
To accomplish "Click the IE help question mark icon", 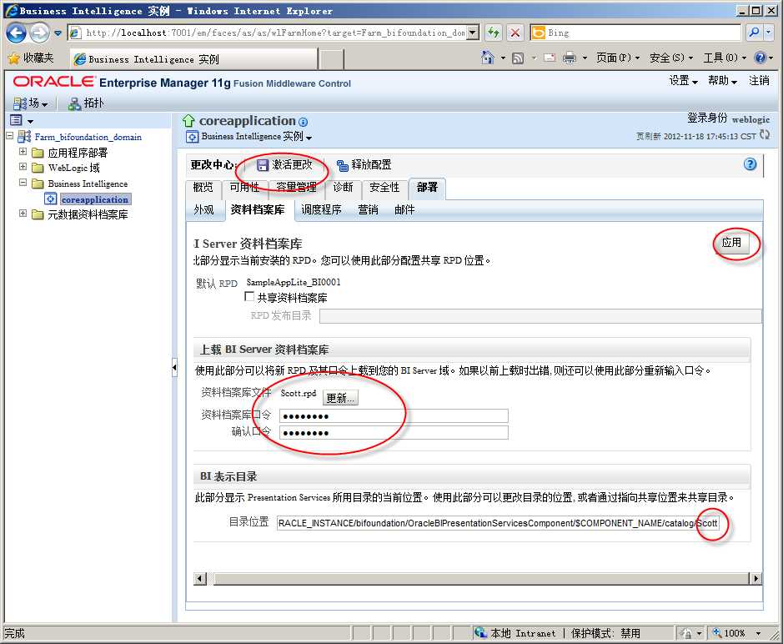I will pos(760,58).
